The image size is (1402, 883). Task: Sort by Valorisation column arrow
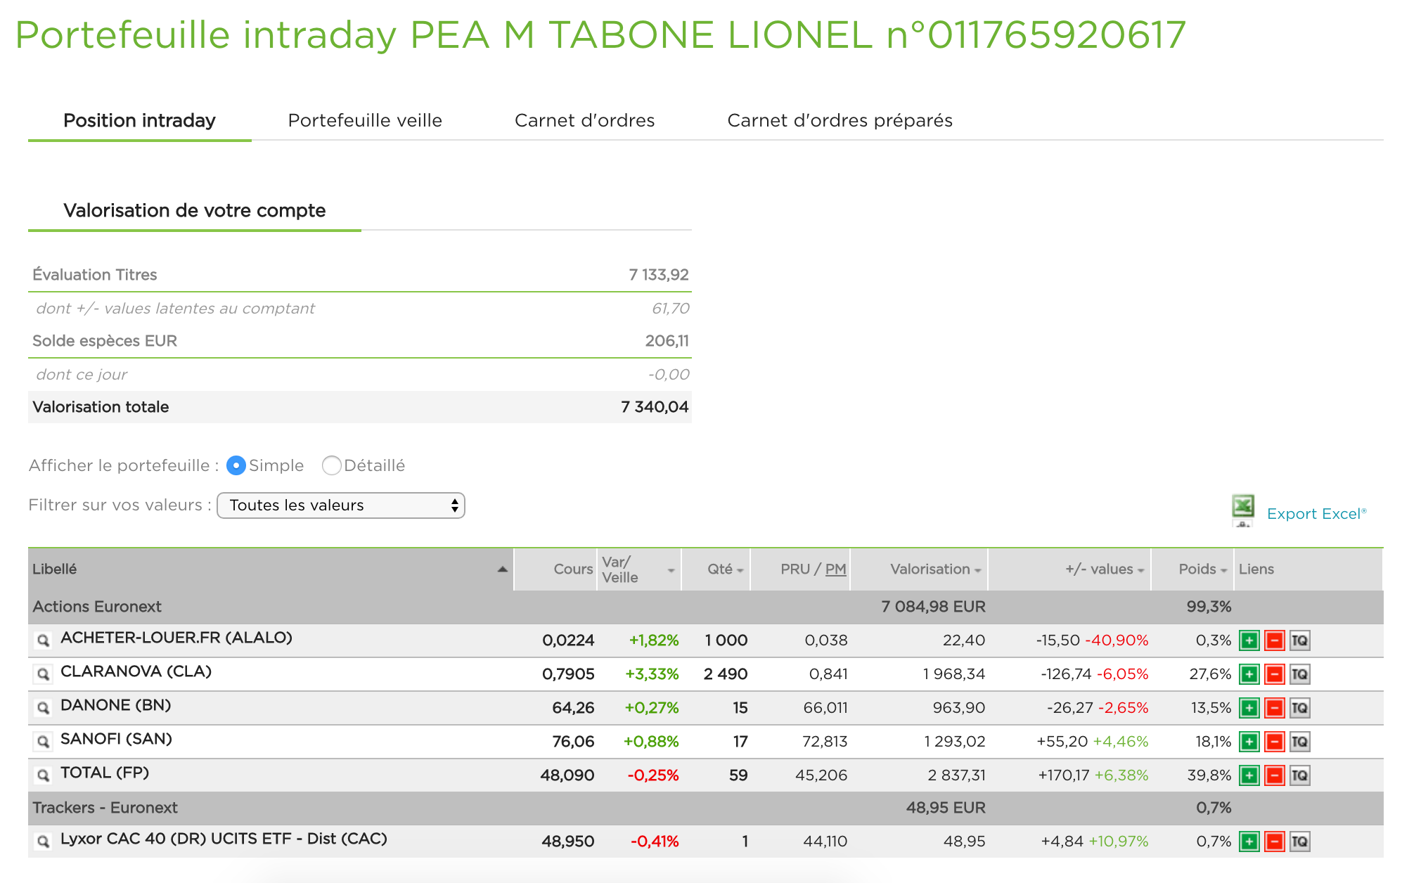[978, 571]
